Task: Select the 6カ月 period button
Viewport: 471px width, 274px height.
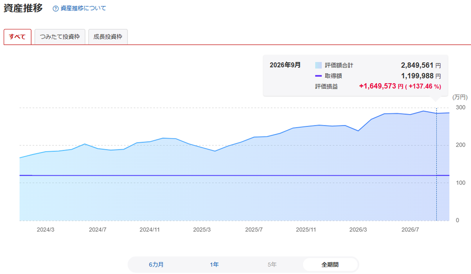Action: tap(156, 265)
